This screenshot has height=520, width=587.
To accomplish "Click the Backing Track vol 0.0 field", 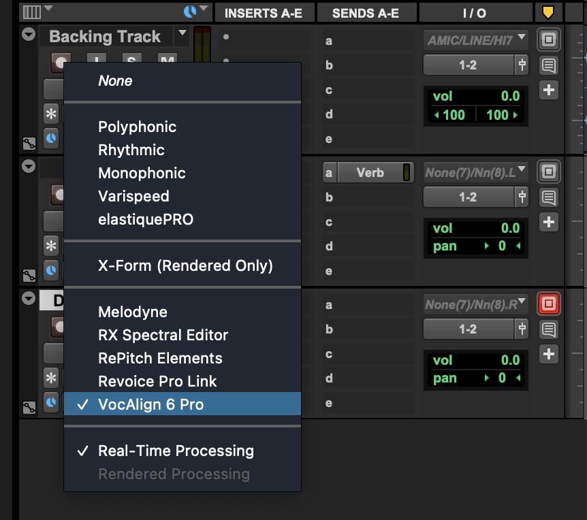I will pyautogui.click(x=476, y=96).
